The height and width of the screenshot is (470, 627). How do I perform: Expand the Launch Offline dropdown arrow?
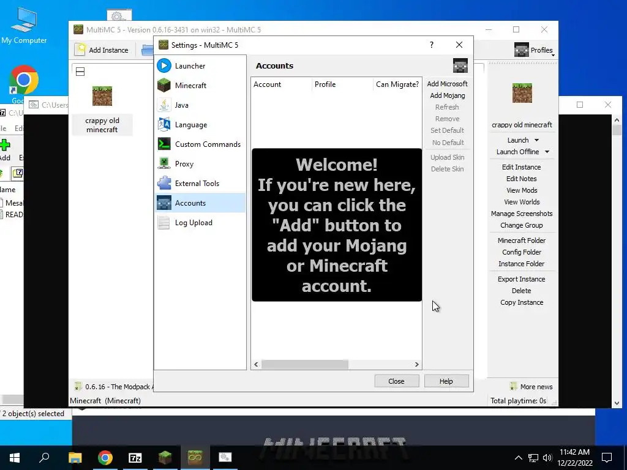[x=547, y=152]
